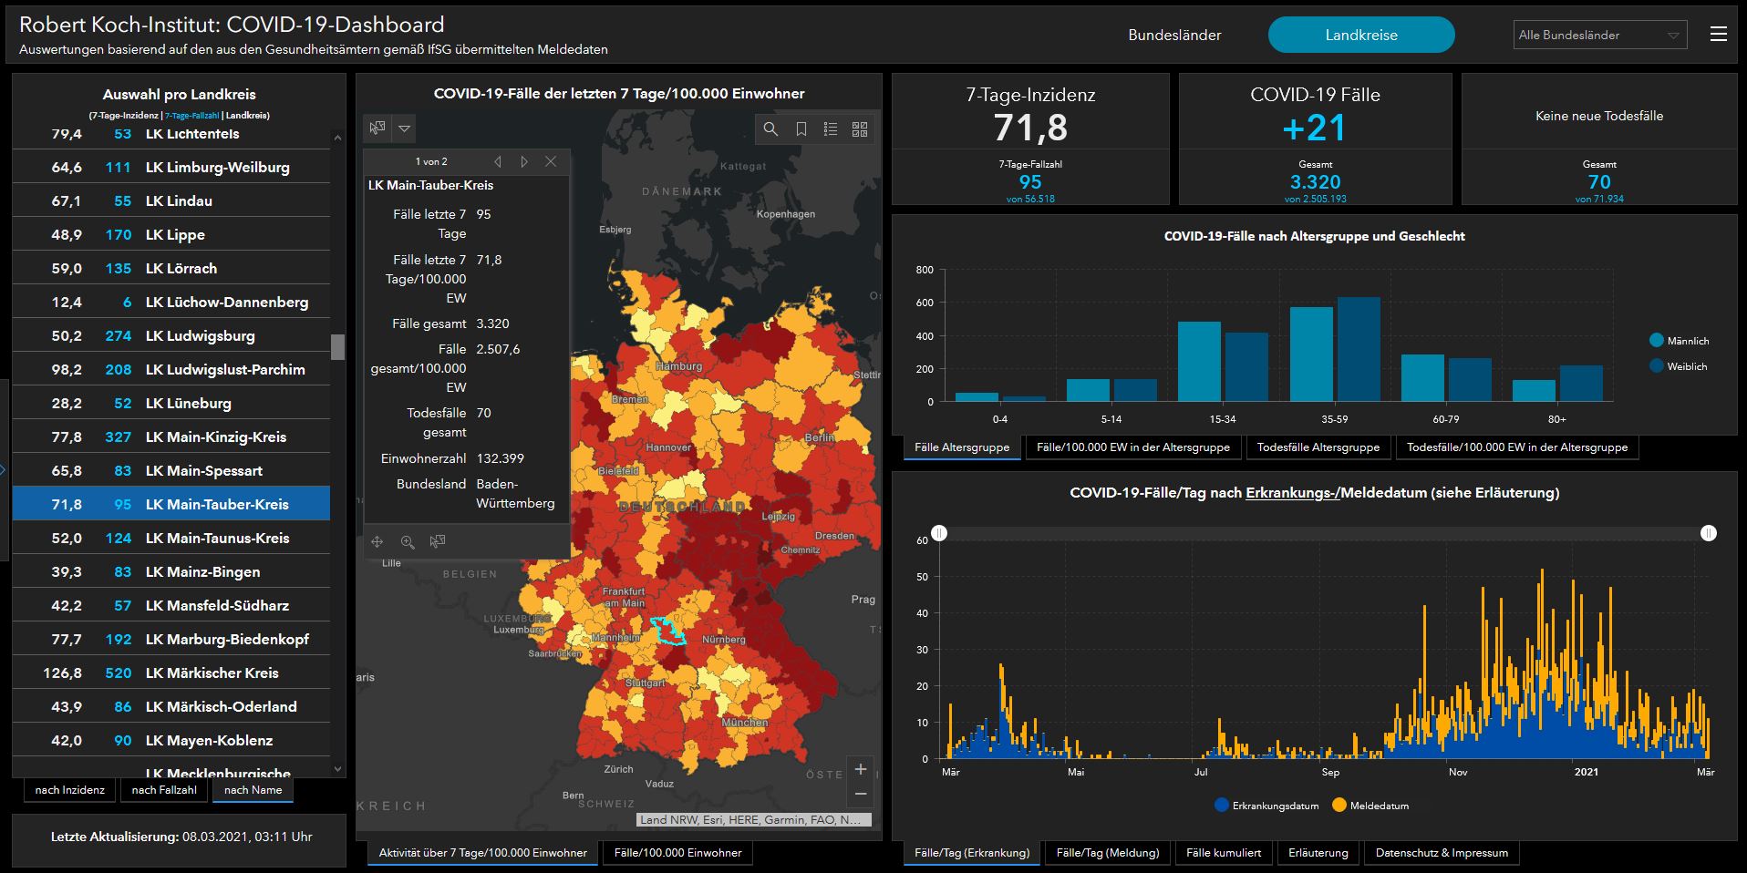Grab the left time range slider handle
Viewport: 1747px width, 873px height.
(x=939, y=533)
